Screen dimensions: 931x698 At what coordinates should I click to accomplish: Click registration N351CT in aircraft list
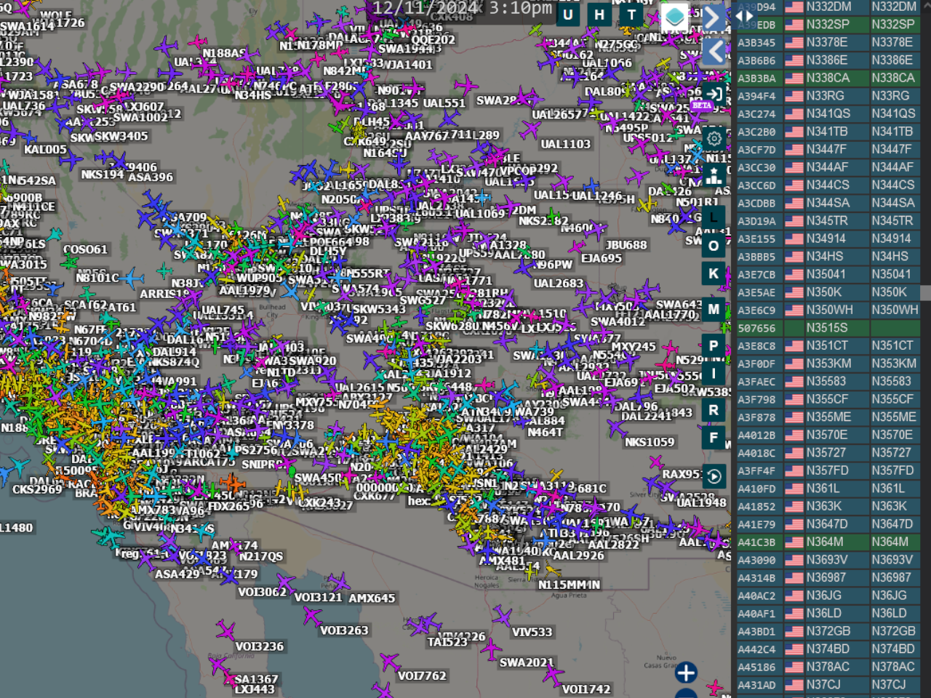[x=827, y=345]
